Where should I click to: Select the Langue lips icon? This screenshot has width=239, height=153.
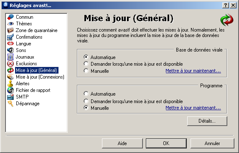coord(10,44)
